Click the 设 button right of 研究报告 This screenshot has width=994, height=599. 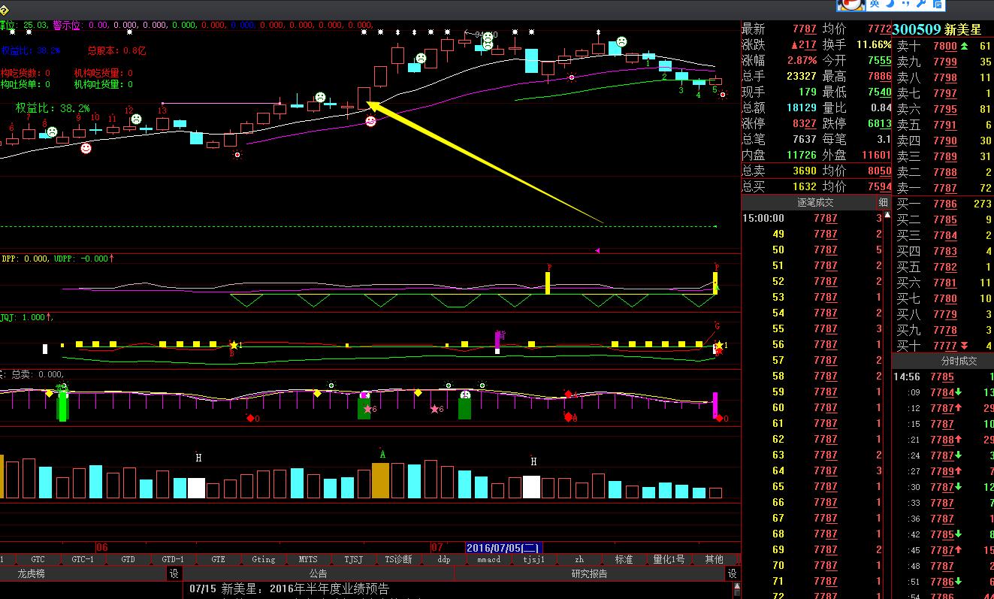[x=732, y=573]
